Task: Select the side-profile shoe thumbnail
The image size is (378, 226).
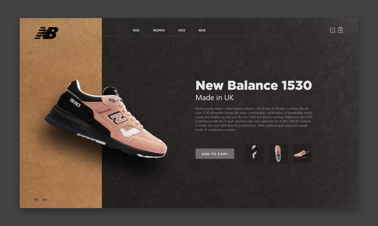Action: click(302, 153)
